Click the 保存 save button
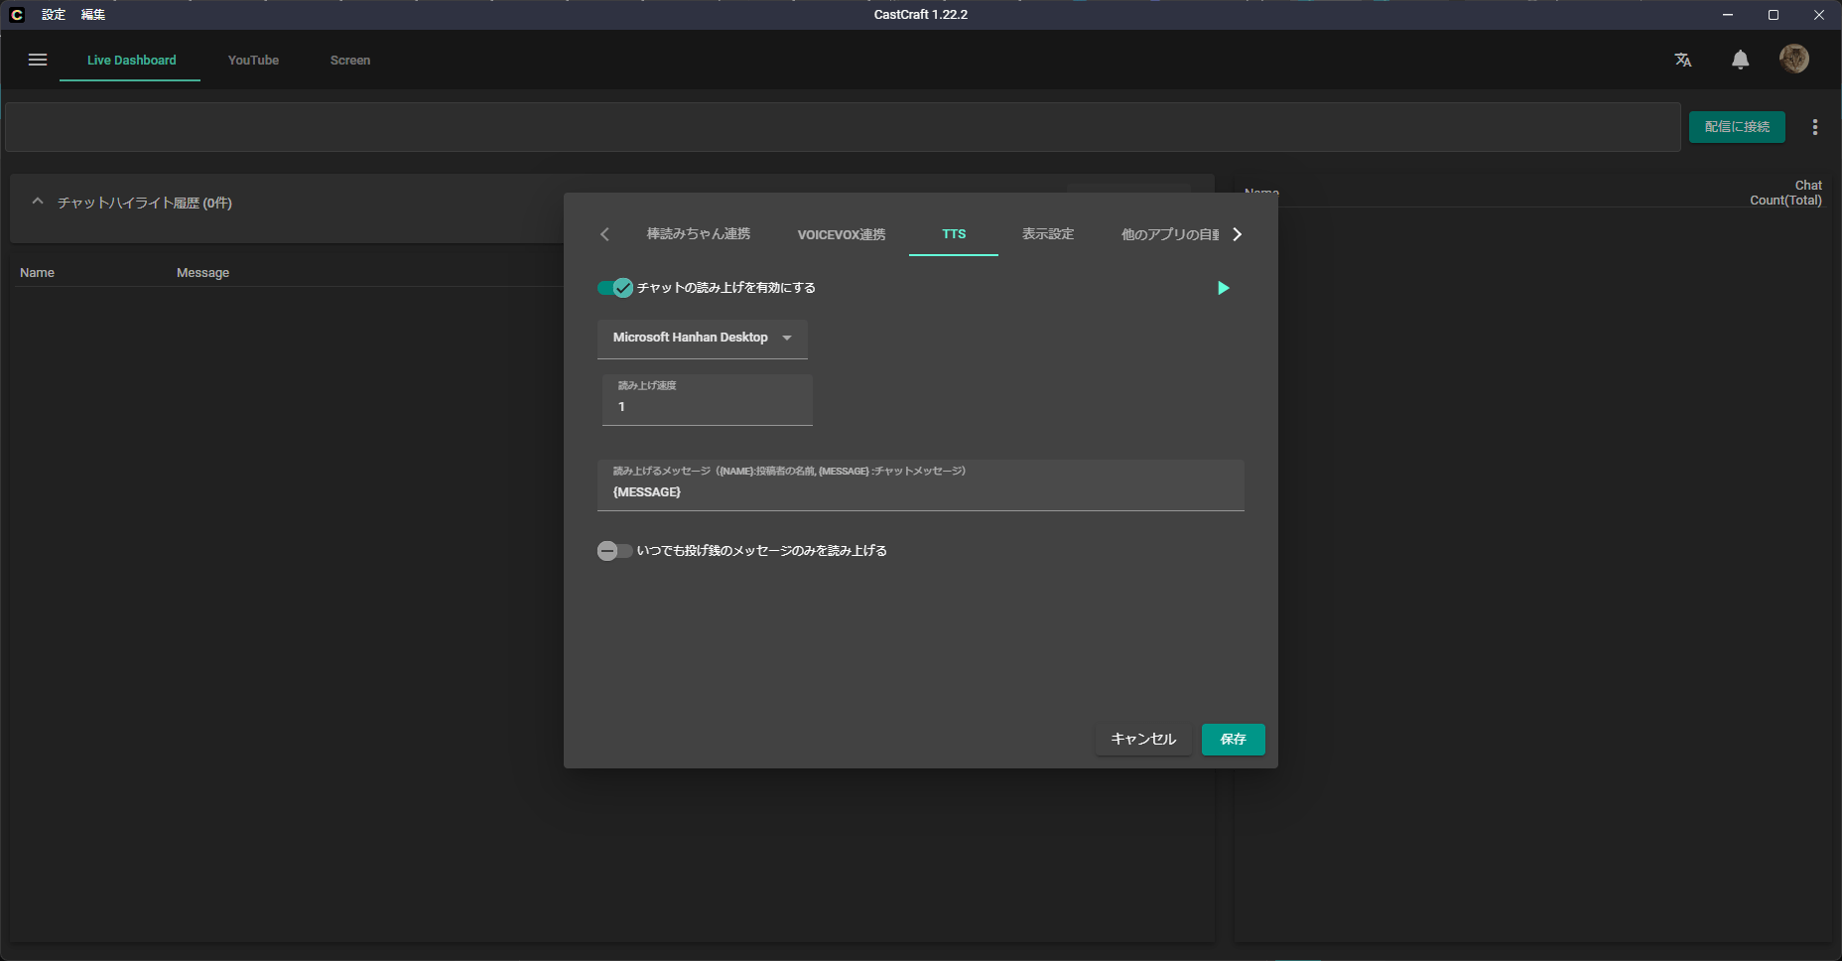The width and height of the screenshot is (1842, 961). 1233,740
